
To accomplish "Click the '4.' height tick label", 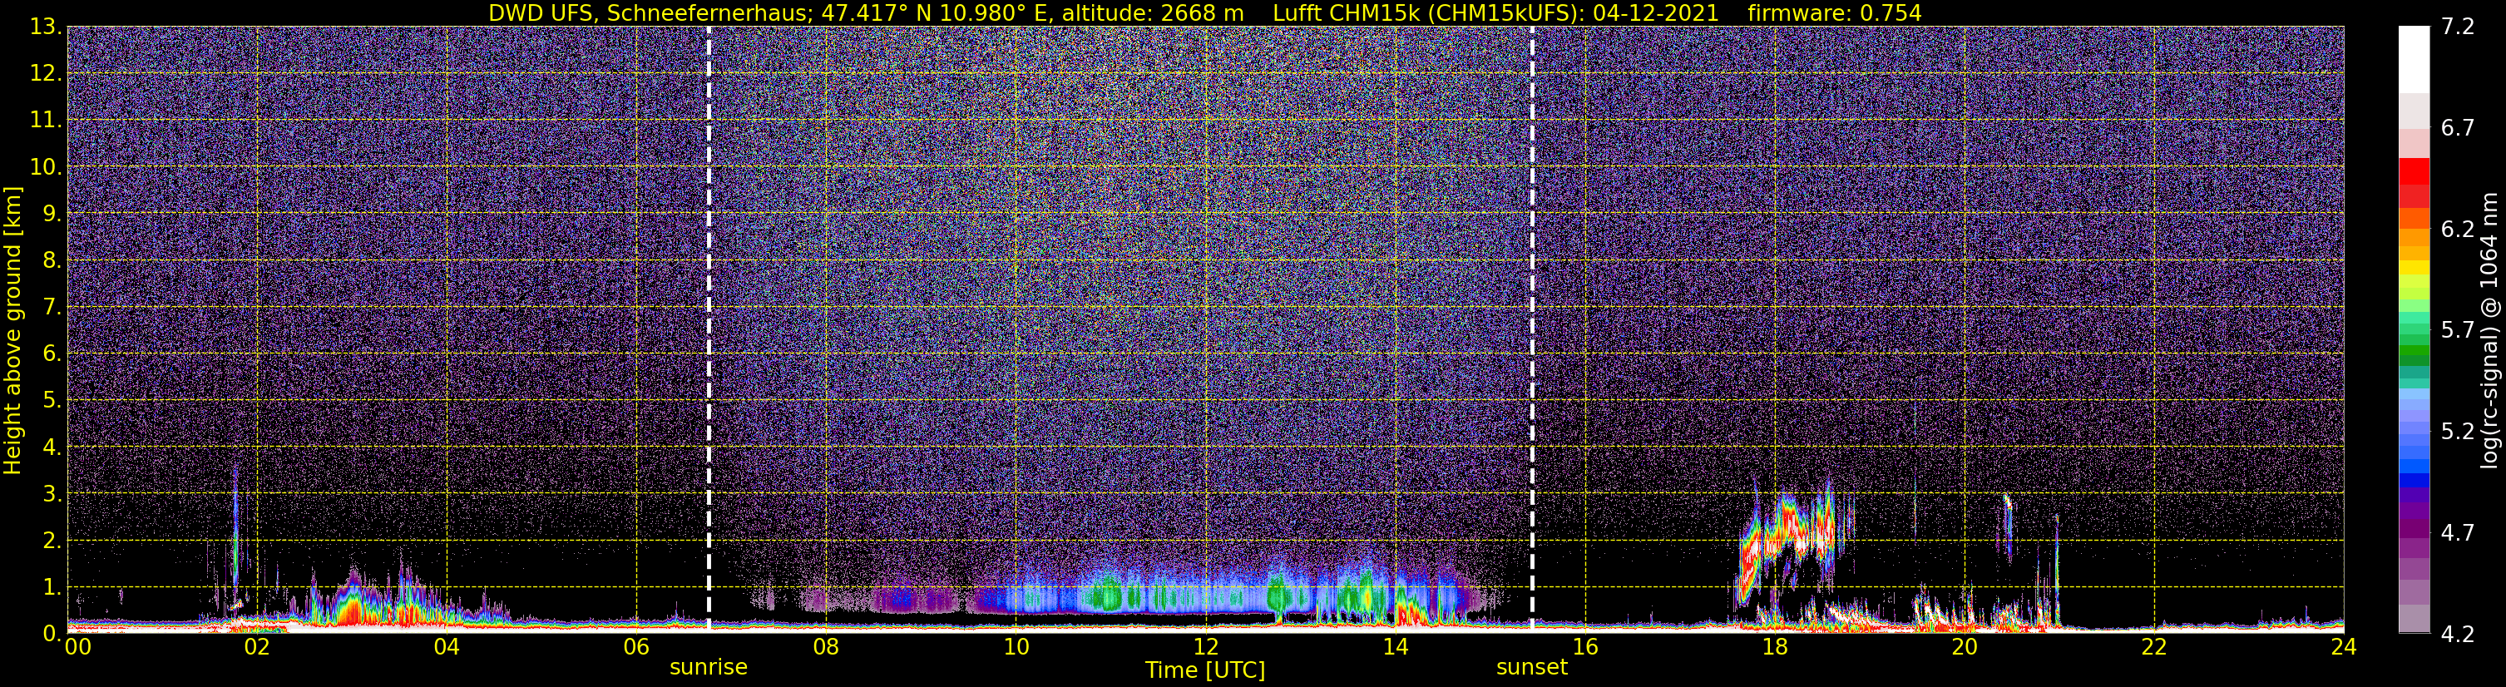I will click(51, 447).
